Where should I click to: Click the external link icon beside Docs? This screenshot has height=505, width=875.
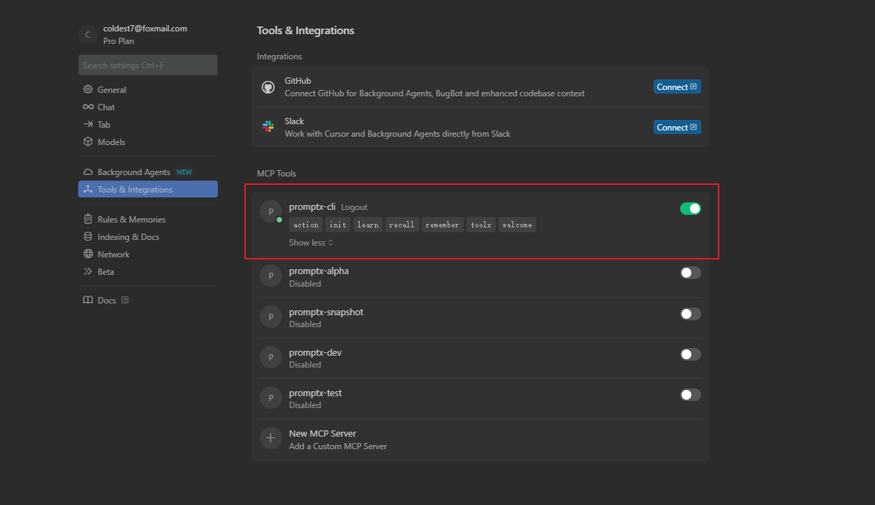click(x=125, y=300)
